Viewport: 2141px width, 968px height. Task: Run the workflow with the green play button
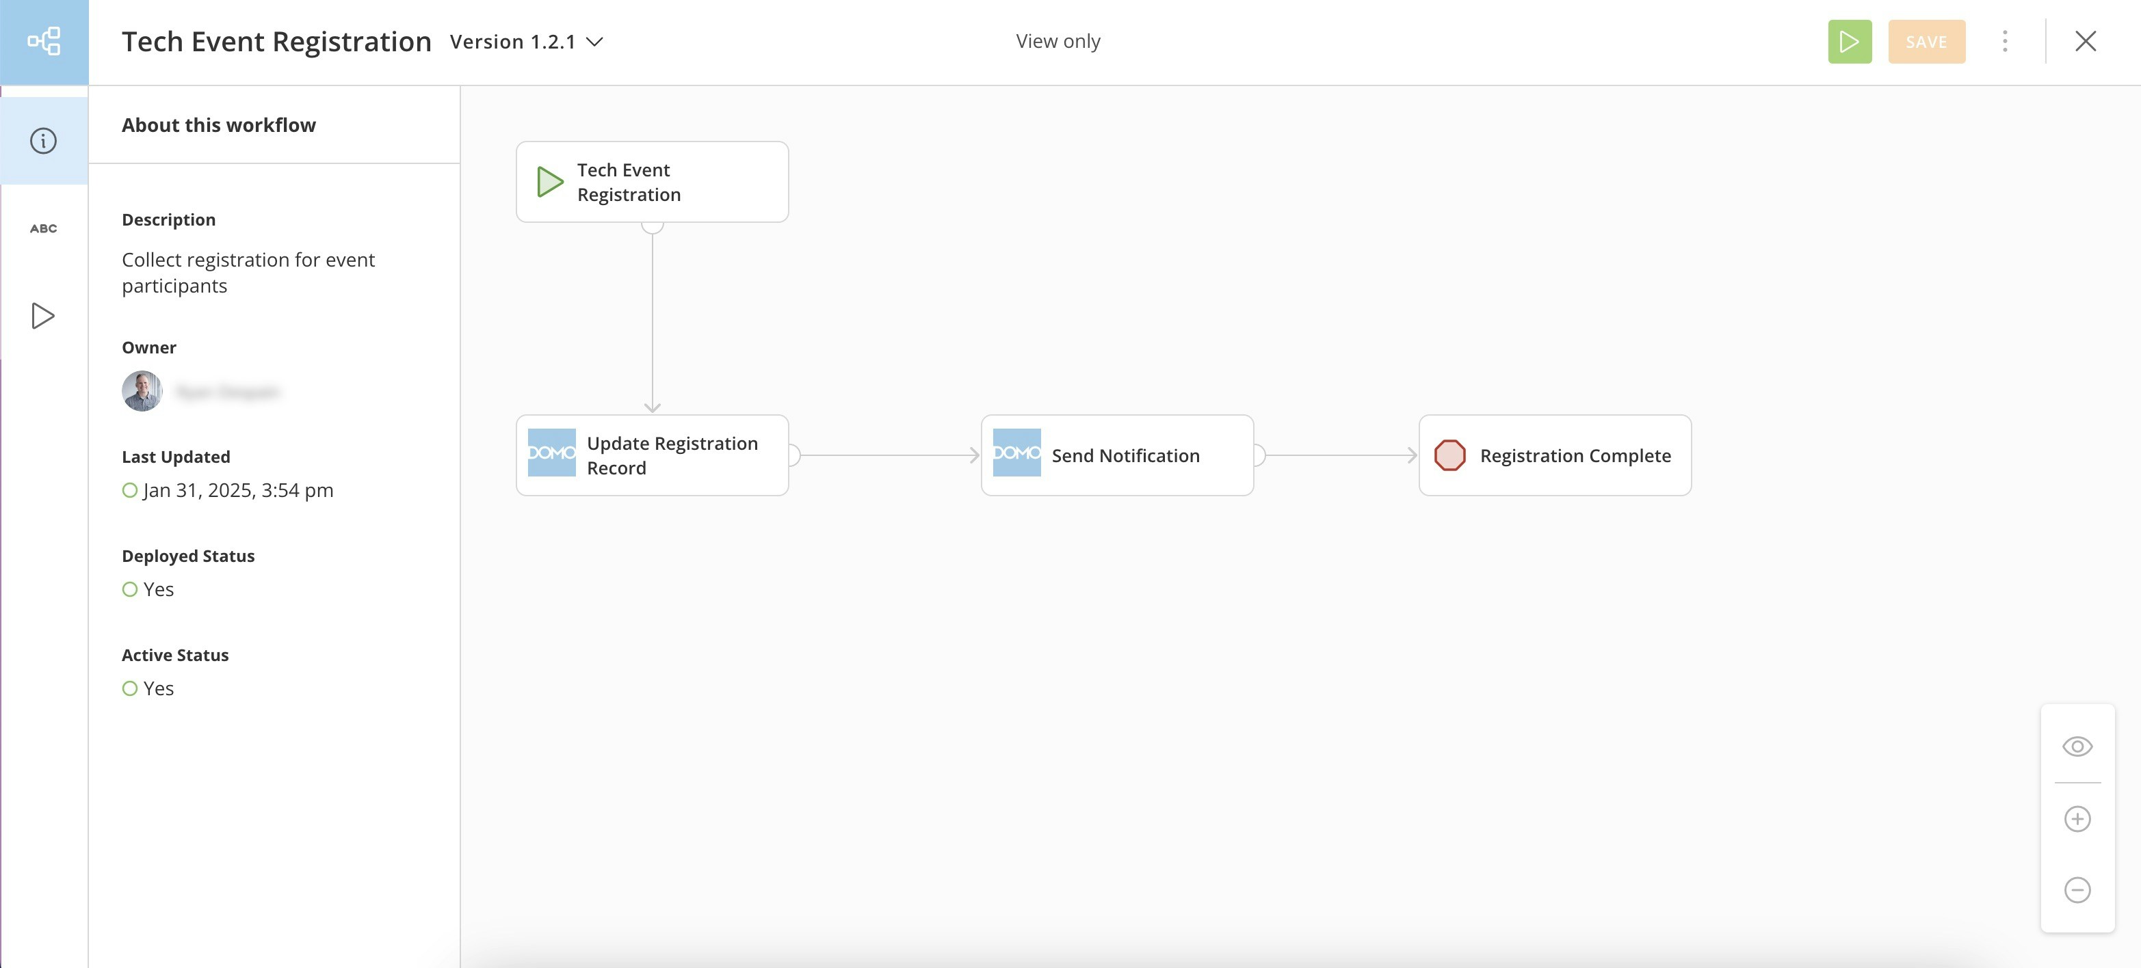pyautogui.click(x=1850, y=42)
